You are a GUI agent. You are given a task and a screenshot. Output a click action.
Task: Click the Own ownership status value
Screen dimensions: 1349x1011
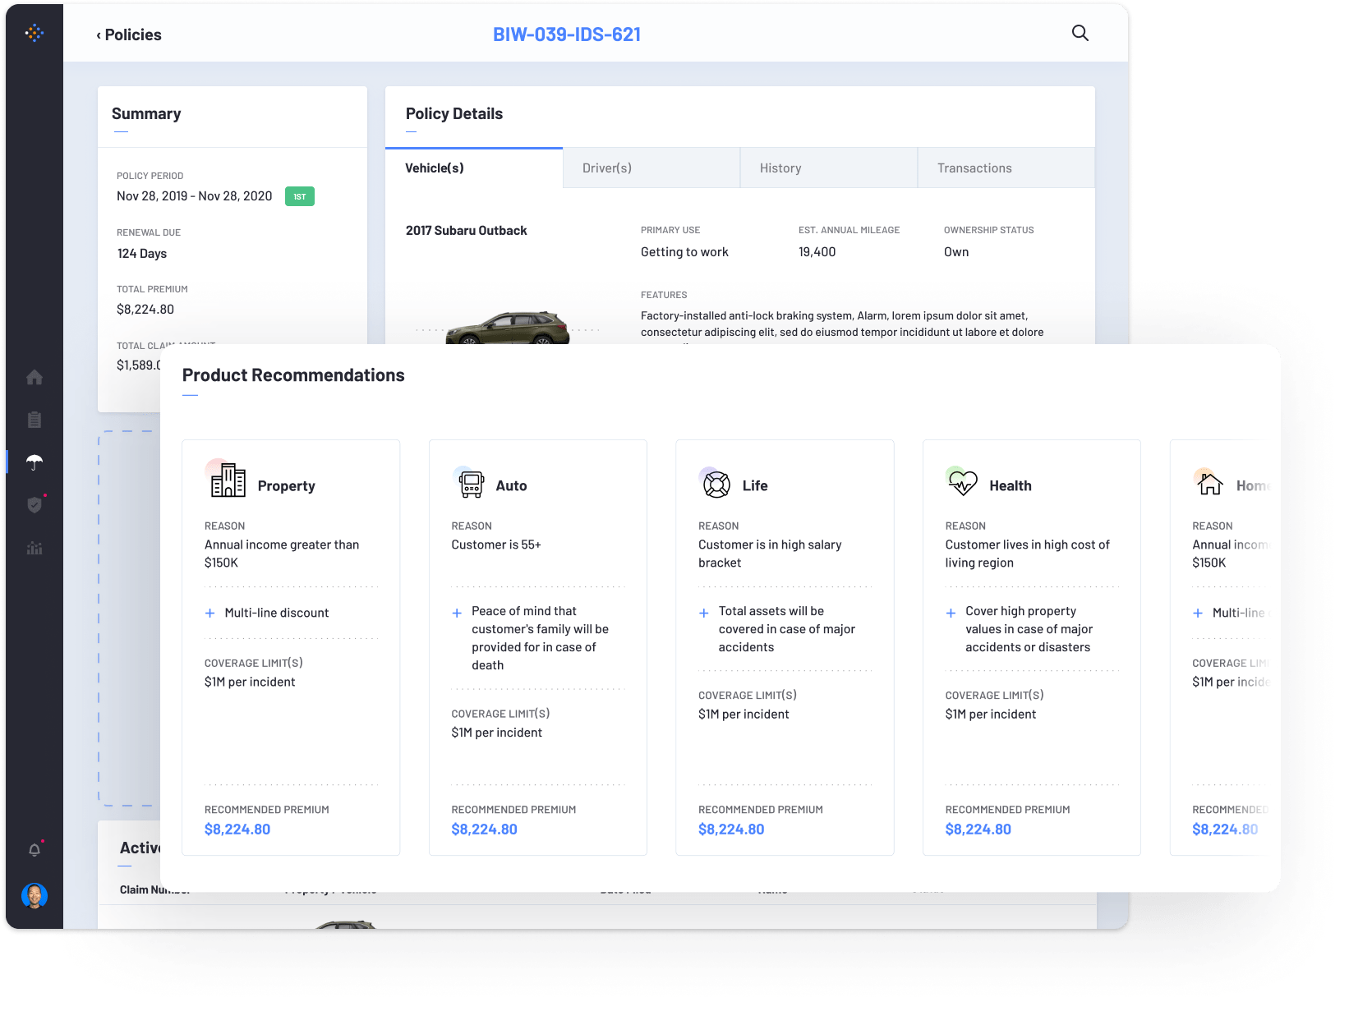click(x=956, y=252)
